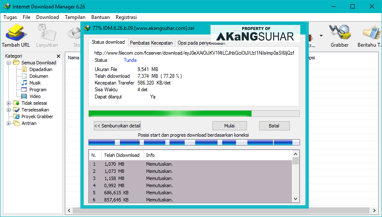Collapse the Semua Download tree node
Screen dimensions: 382x217
[8, 63]
